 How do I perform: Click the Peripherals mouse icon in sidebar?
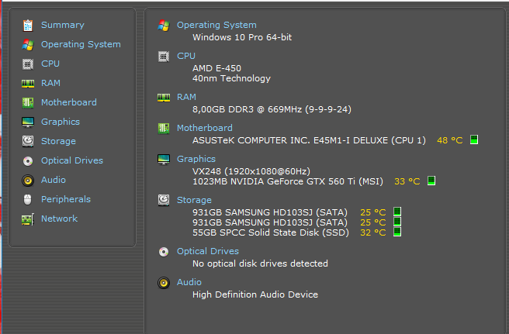(28, 199)
